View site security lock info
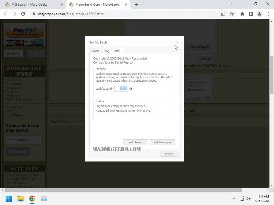 point(34,14)
